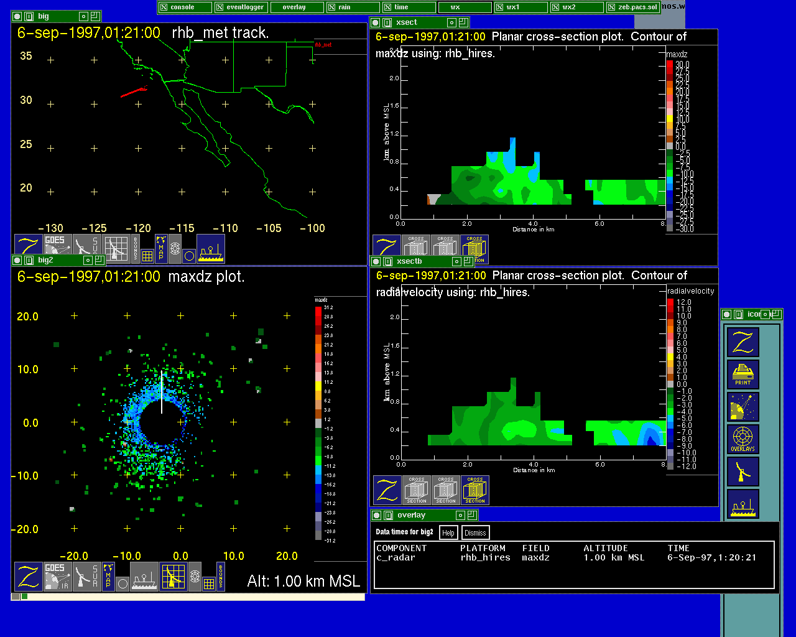Viewport: 796px width, 637px height.
Task: Open the window menu of overlay titlebar
Action: [x=387, y=515]
